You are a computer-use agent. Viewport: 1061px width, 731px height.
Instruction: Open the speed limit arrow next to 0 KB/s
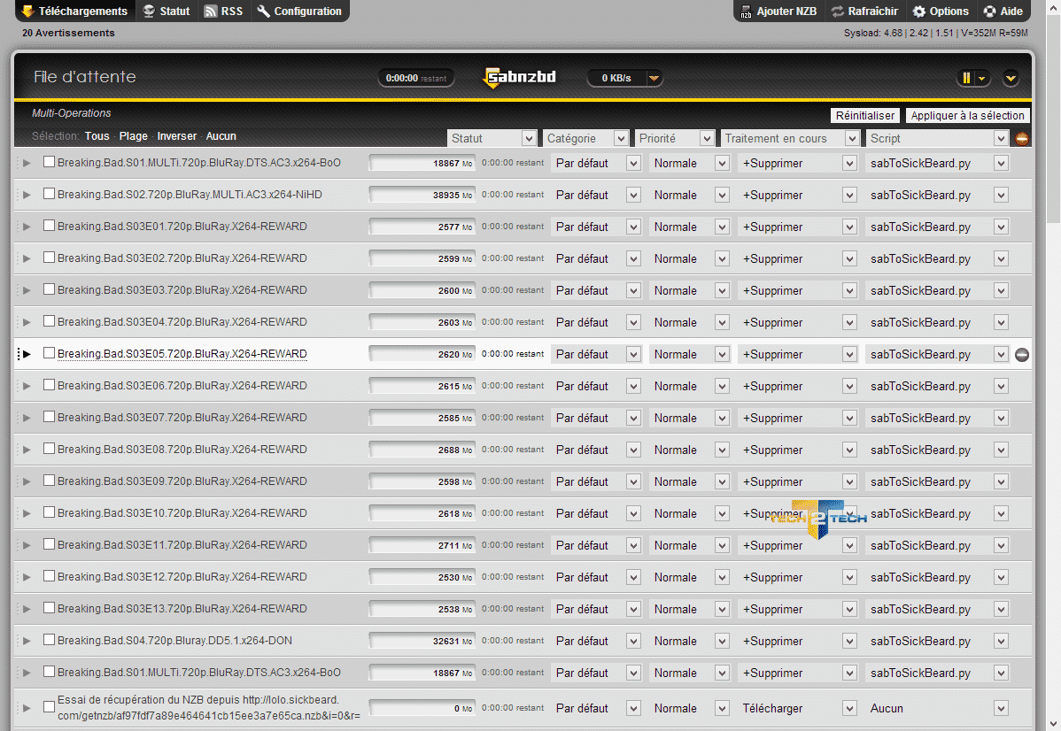654,78
